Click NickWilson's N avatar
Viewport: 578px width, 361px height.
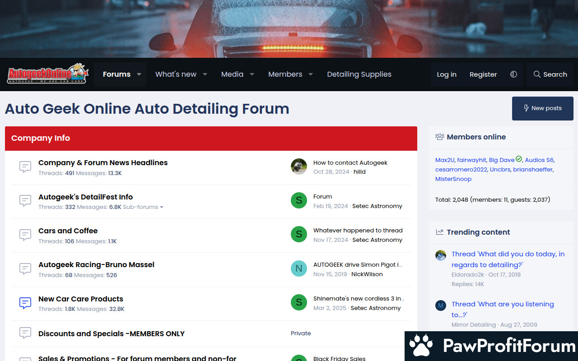pyautogui.click(x=299, y=268)
